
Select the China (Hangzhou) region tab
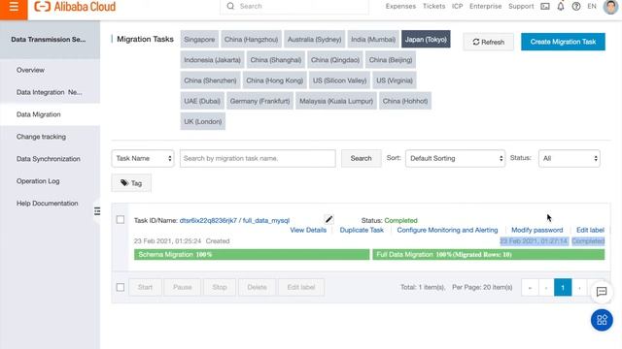[x=252, y=39]
